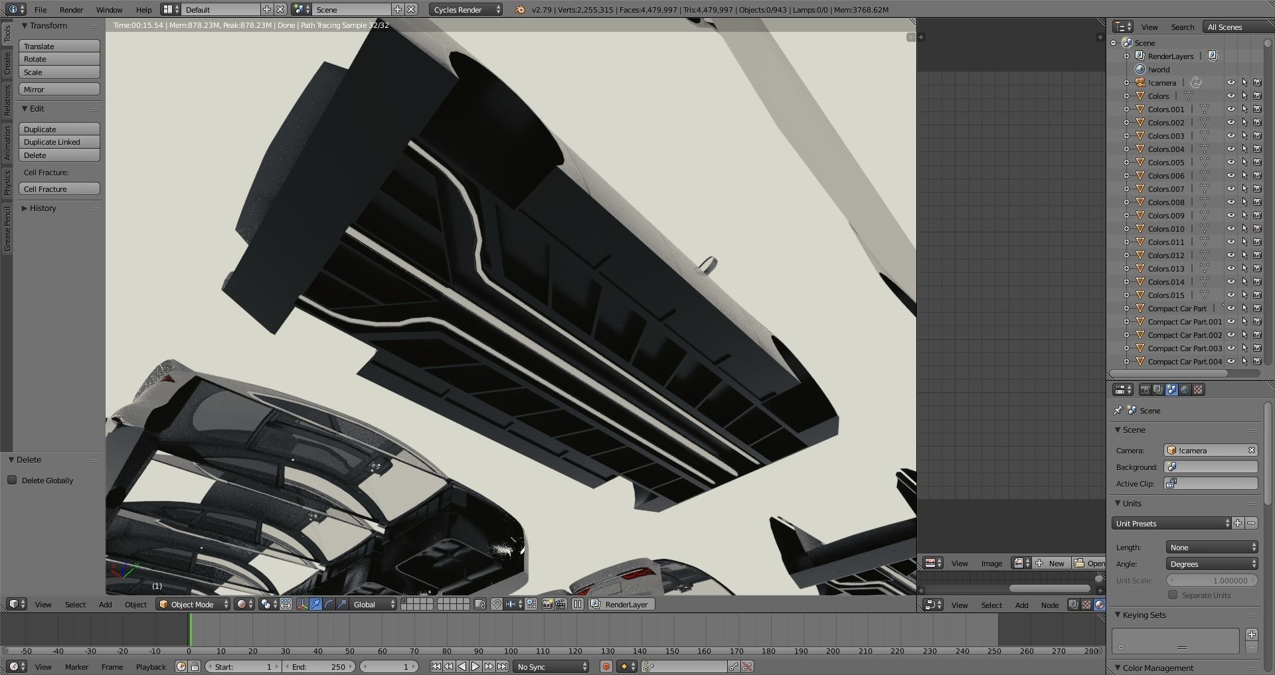Open the Marker menu in timeline
The width and height of the screenshot is (1275, 675).
pyautogui.click(x=76, y=666)
